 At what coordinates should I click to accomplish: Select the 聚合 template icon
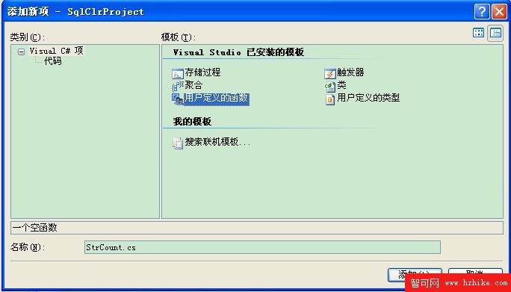click(x=178, y=87)
